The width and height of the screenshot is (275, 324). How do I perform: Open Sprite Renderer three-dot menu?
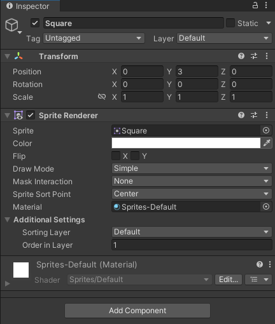pos(267,115)
